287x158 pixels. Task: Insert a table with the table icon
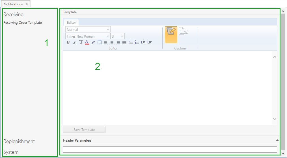tap(100, 42)
